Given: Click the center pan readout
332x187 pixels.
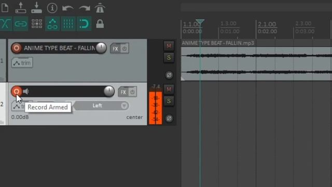Looking at the screenshot, I should point(134,117).
